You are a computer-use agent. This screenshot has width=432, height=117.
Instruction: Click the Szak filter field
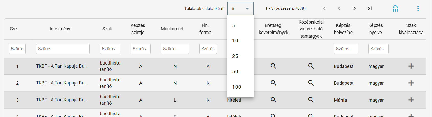click(110, 49)
